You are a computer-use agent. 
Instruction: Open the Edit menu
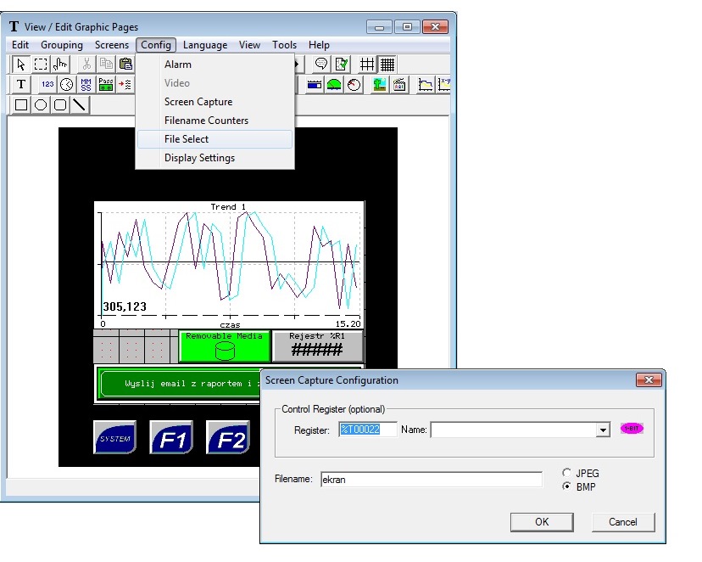point(20,45)
